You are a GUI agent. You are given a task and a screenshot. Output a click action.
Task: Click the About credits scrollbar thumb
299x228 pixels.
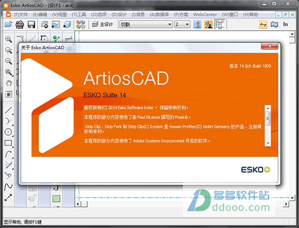268,118
